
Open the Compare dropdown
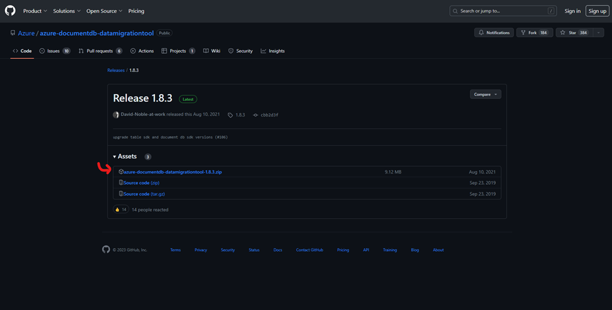click(486, 94)
